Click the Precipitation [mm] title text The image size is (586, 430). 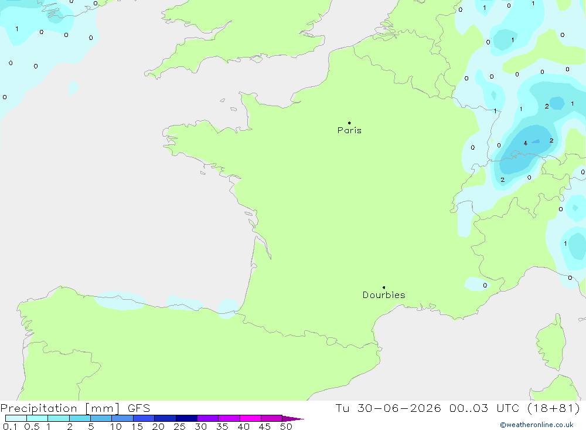[60, 408]
